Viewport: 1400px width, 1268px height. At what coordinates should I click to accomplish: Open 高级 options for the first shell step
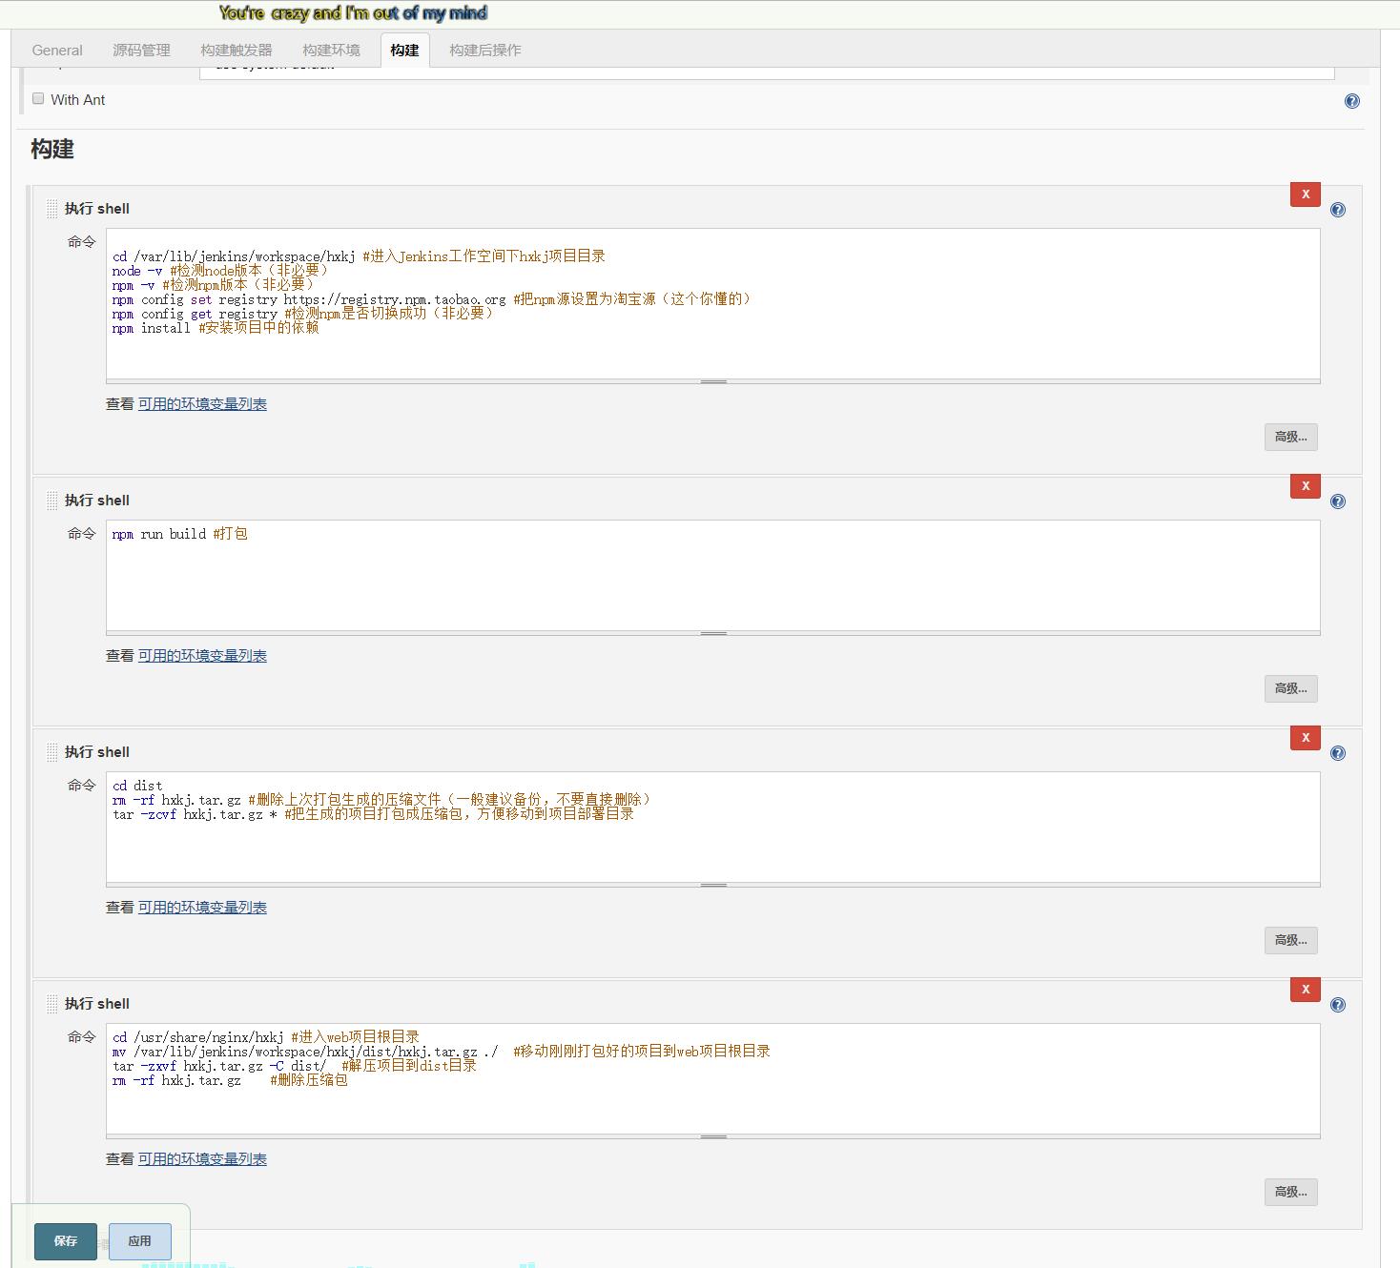[x=1291, y=437]
